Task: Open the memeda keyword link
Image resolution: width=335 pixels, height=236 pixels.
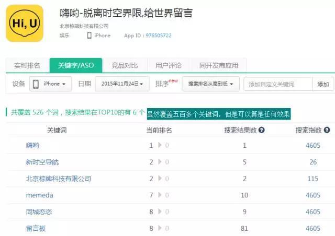Action: [40, 195]
